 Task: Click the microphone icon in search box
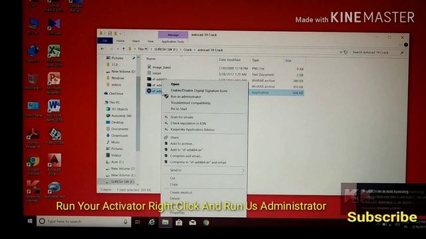pyautogui.click(x=125, y=222)
